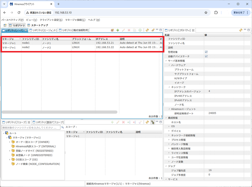
Task: Open the パースペクティブ(P) menu
Action: [x=13, y=20]
